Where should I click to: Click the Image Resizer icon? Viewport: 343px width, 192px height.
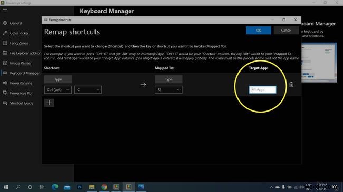coord(5,63)
